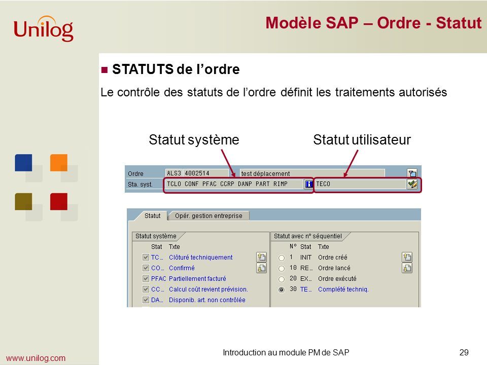Viewport: 487px width, 365px height.
Task: Click the system status field TCLO CONF PFAC
Action: (x=234, y=184)
